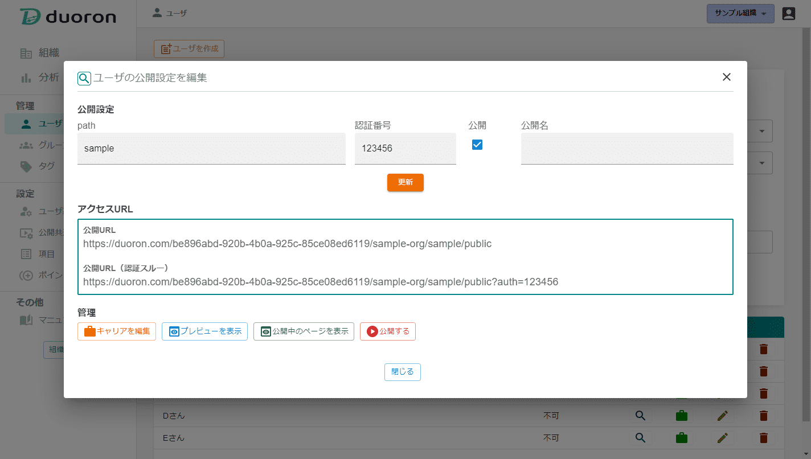The image size is (811, 459).
Task: Click the pencil edit icon for Dさん
Action: pos(723,416)
